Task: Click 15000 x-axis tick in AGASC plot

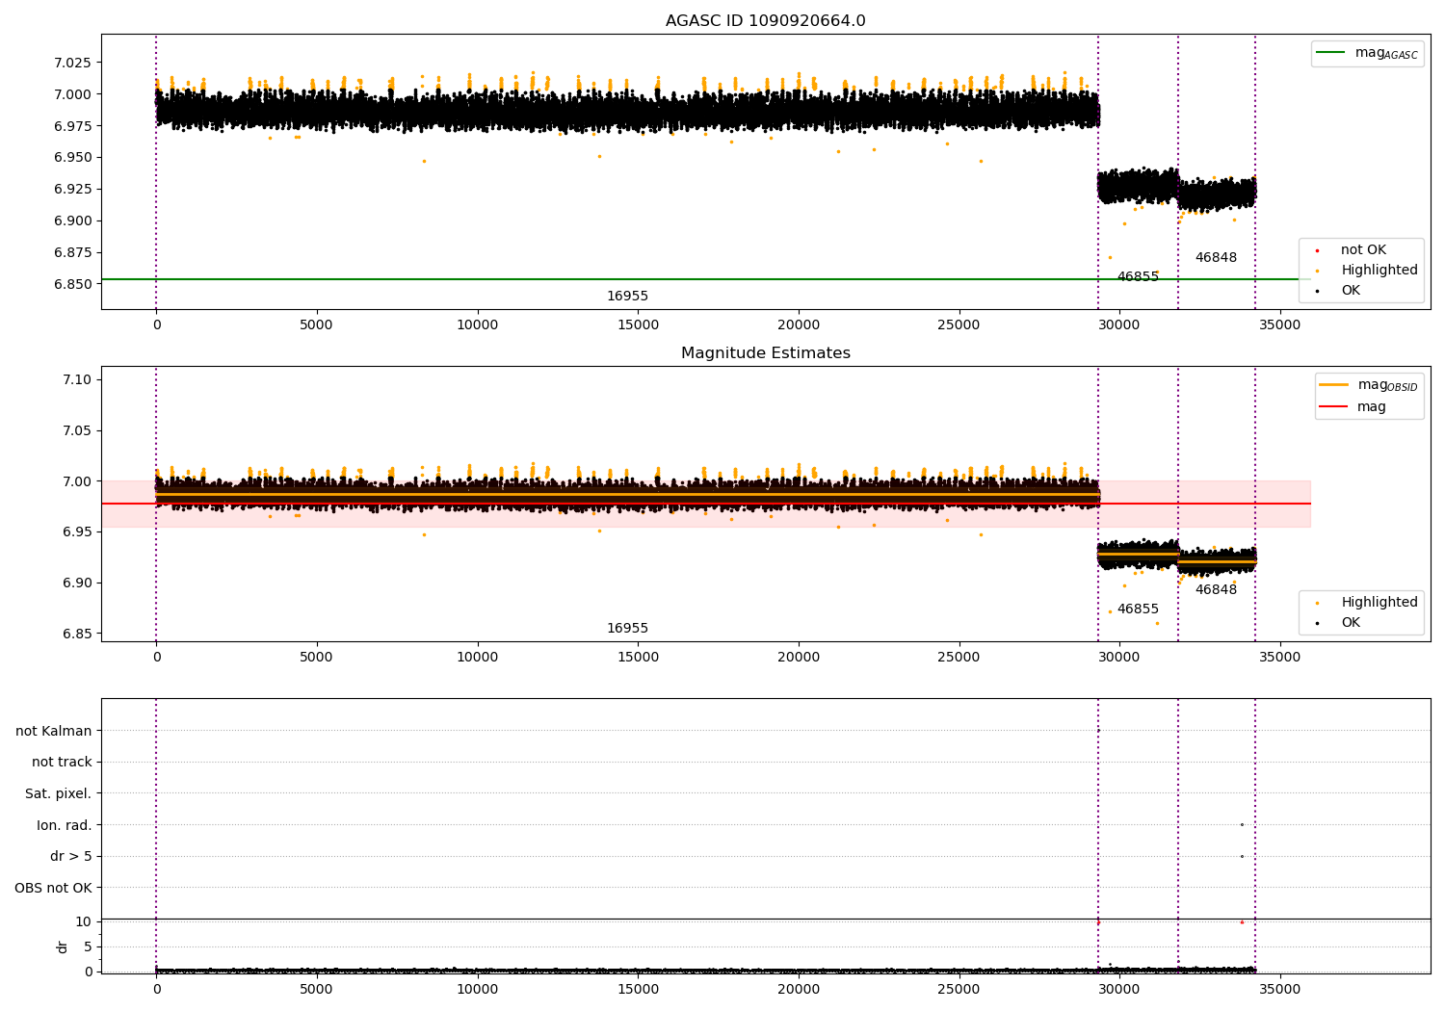Action: [638, 325]
